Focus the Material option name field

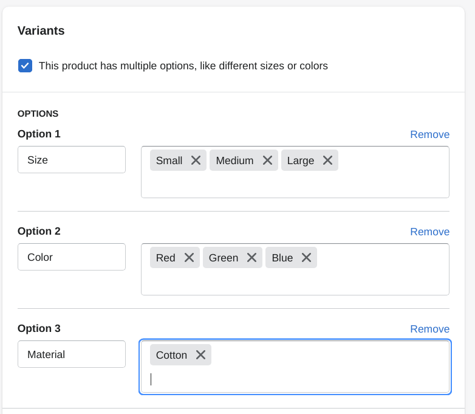pos(72,354)
